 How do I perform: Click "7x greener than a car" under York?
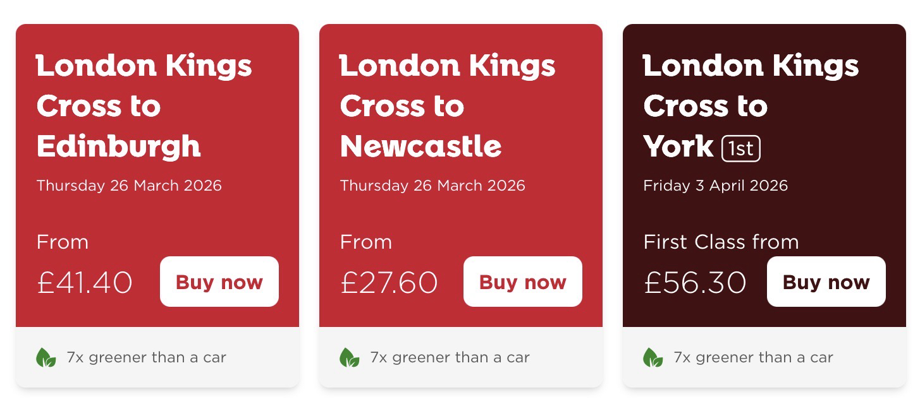[x=753, y=357]
